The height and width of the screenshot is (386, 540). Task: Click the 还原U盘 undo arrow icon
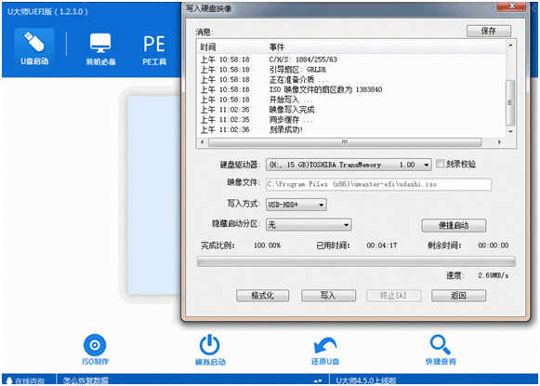pos(324,350)
